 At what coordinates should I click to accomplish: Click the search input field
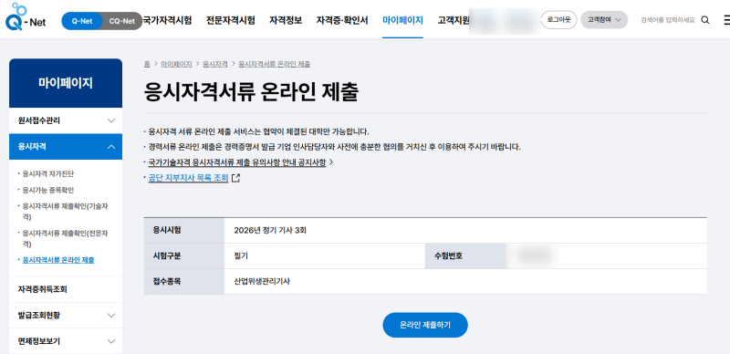pyautogui.click(x=668, y=20)
